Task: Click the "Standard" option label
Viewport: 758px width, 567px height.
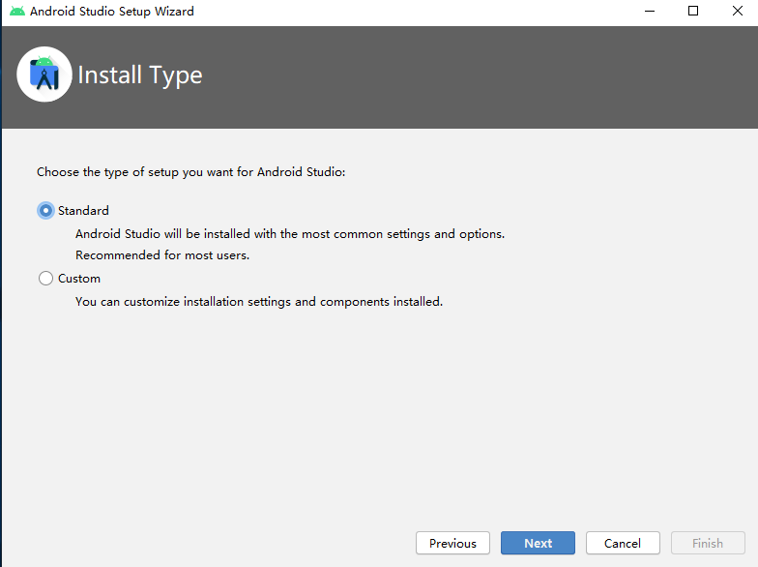Action: point(83,211)
